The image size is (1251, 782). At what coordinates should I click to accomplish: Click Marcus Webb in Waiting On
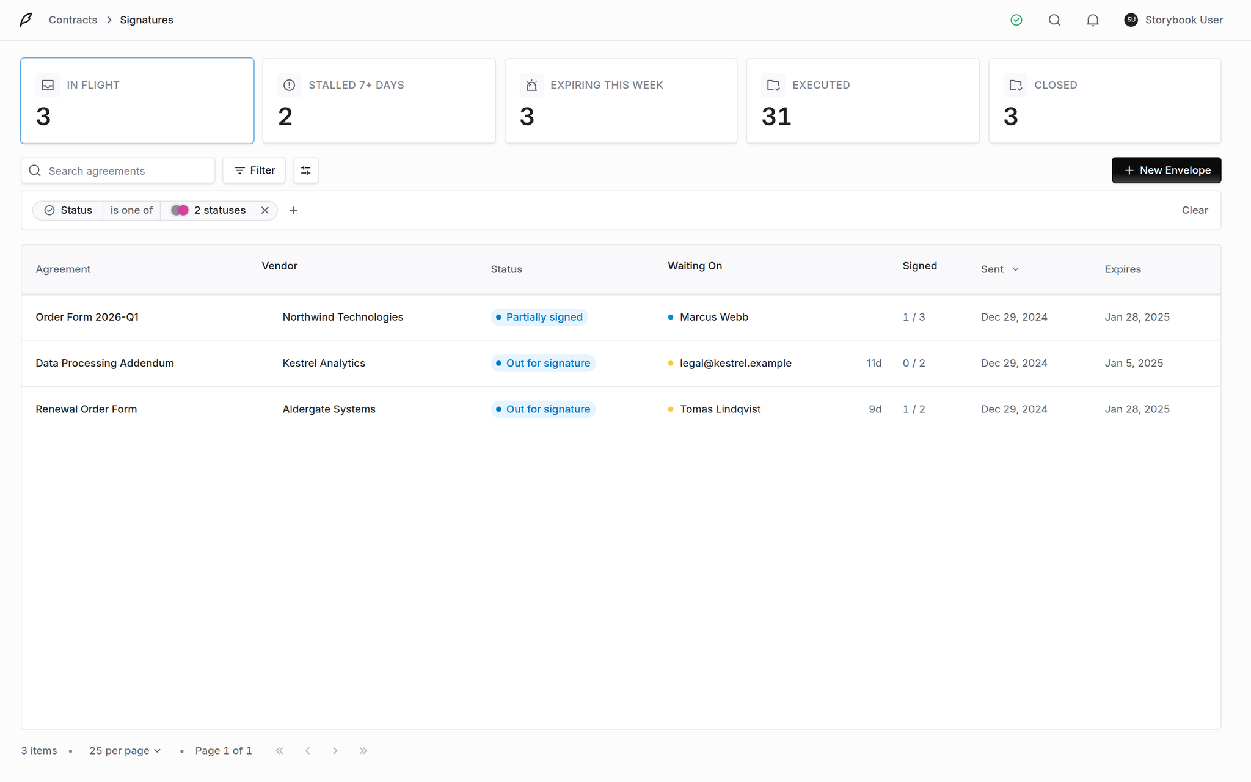click(x=714, y=317)
